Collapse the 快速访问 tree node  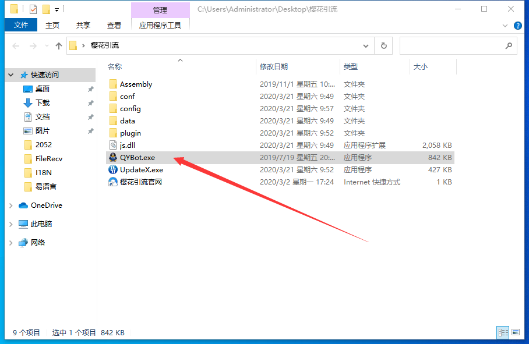pos(11,75)
